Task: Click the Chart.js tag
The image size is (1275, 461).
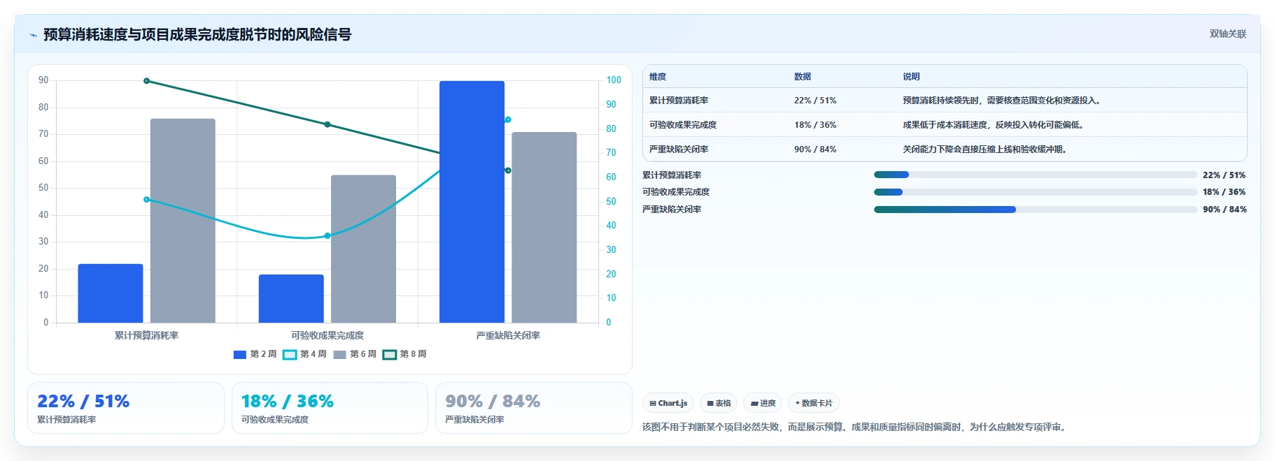Action: coord(668,403)
